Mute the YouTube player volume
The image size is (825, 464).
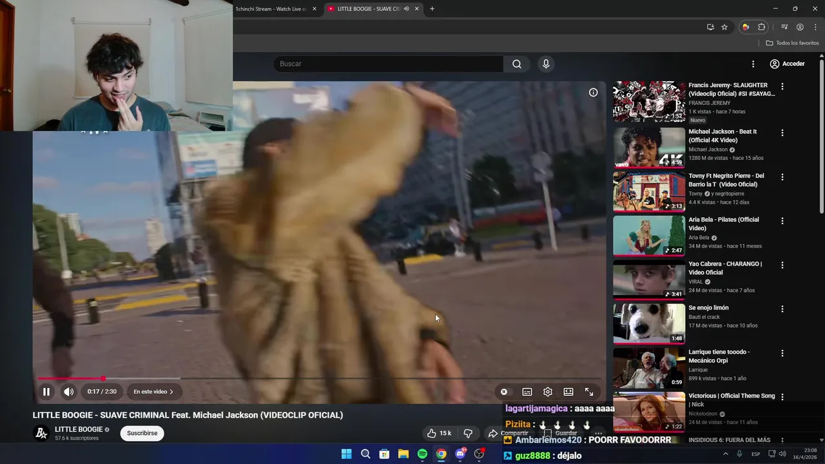click(x=68, y=392)
